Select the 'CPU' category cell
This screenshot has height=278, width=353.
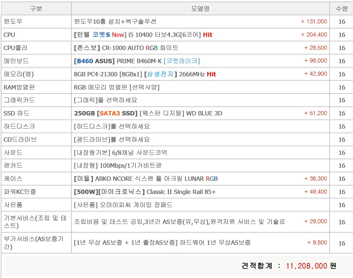(x=36, y=35)
